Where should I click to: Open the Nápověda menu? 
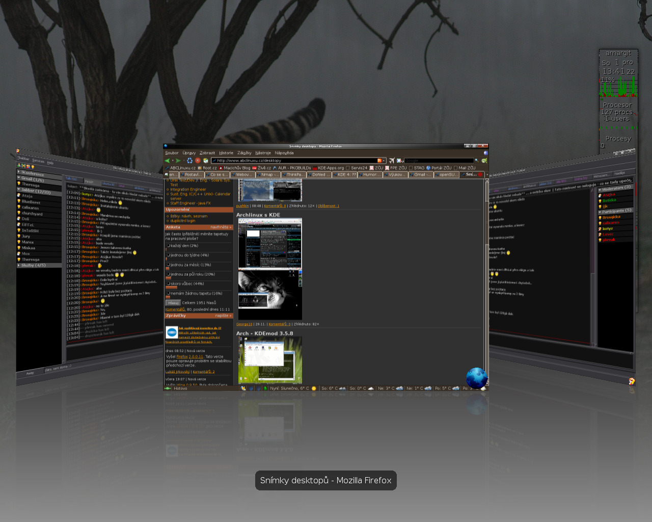[284, 153]
